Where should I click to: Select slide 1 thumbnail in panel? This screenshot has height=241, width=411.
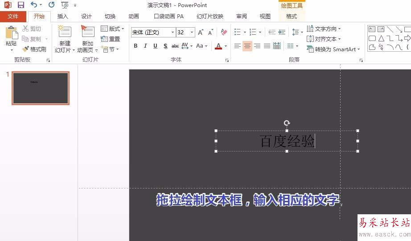[41, 88]
